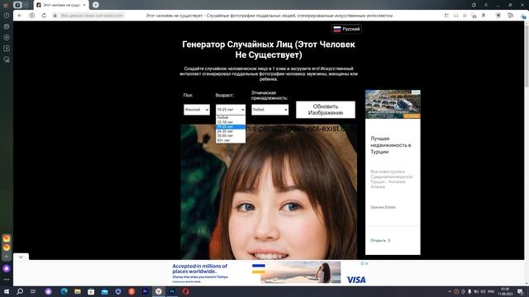Open the "Возраст" age dropdown

point(231,110)
